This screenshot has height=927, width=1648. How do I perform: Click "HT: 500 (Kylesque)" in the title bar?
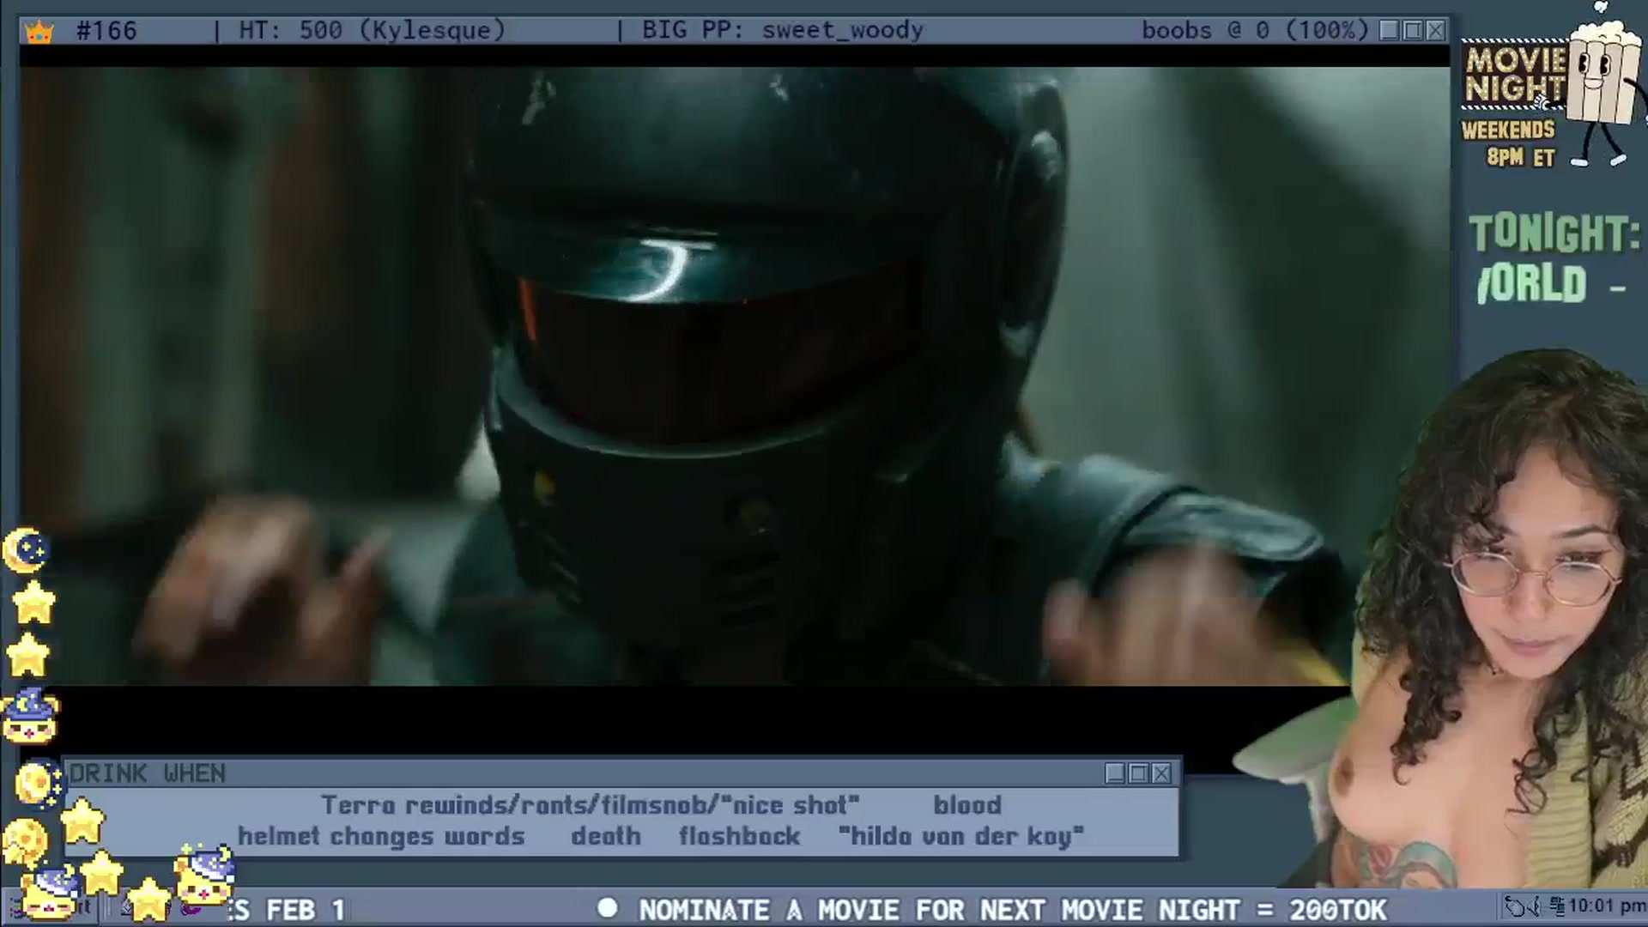click(x=373, y=31)
